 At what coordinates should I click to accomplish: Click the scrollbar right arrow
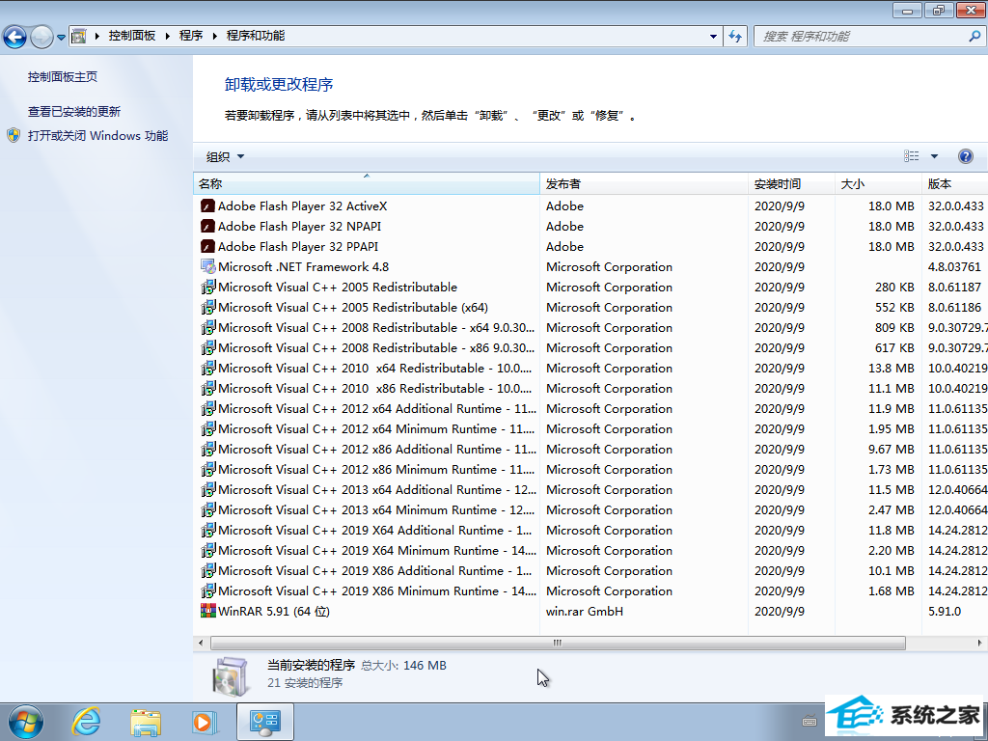(x=979, y=643)
